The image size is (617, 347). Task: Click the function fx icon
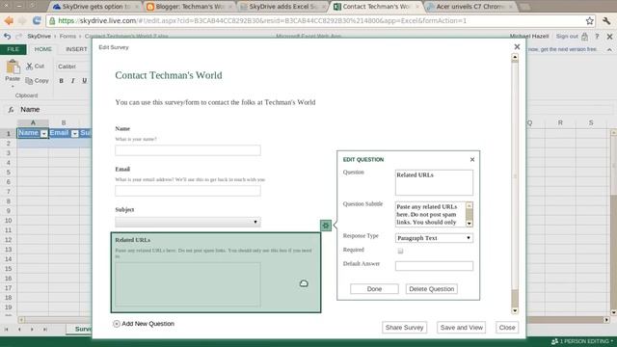point(11,109)
